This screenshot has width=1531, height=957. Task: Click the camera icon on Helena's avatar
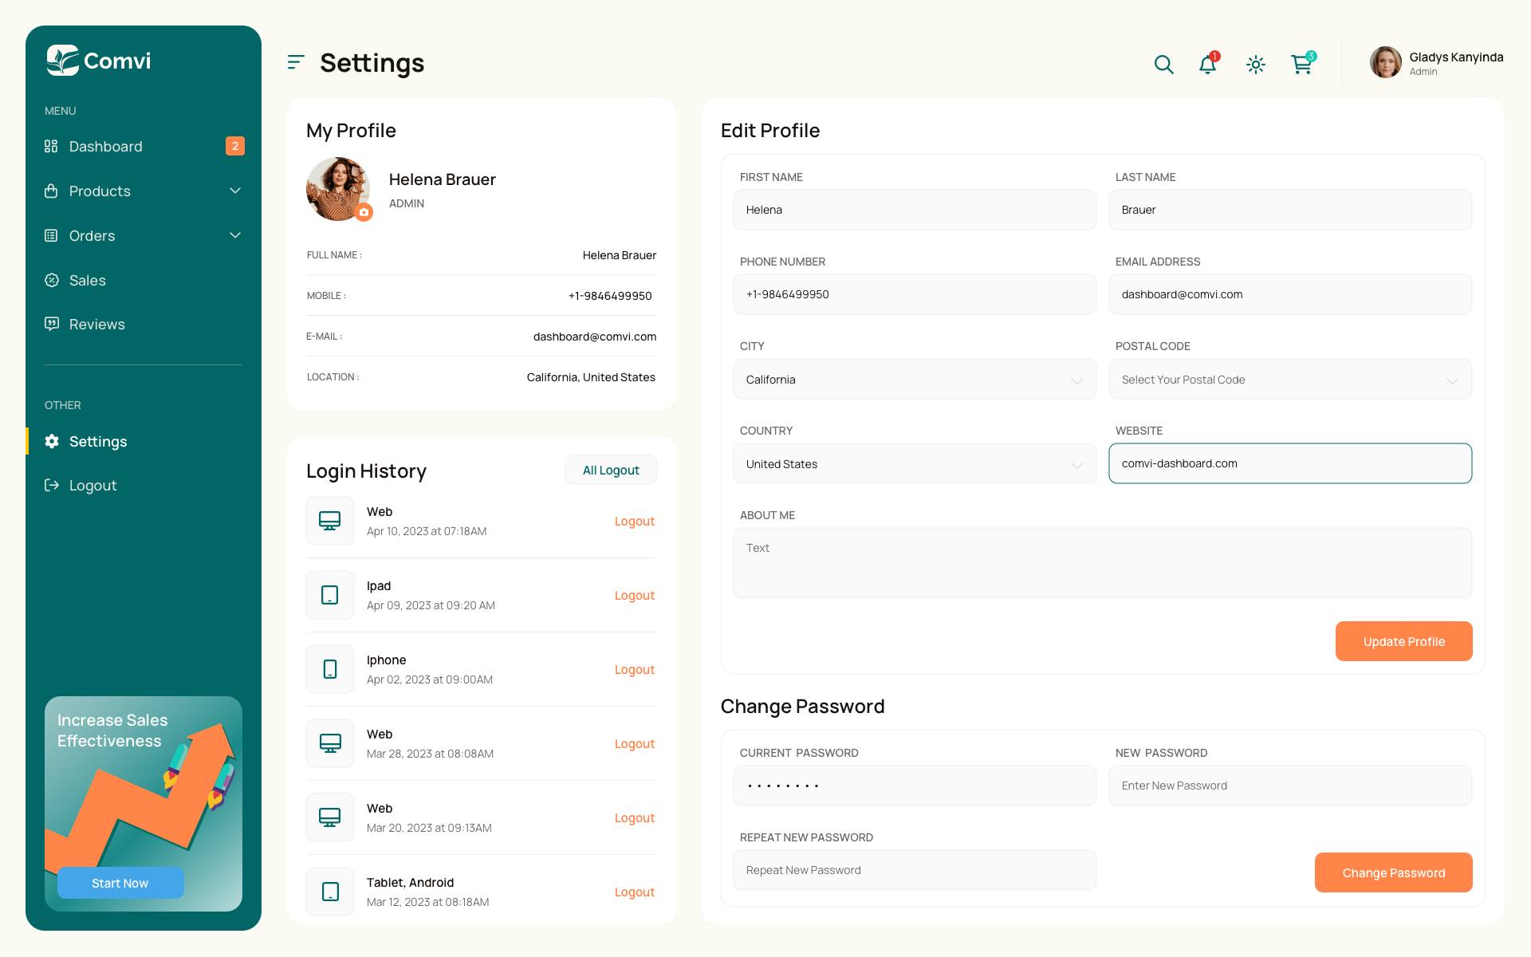tap(364, 212)
